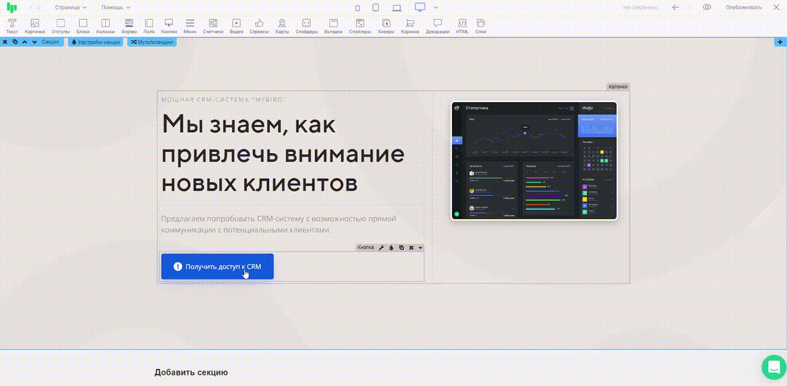Switch to smartphone device preview

coord(358,7)
